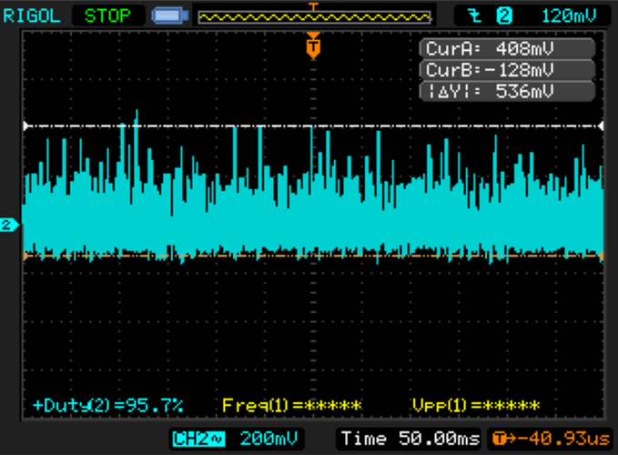Click the |ΔY| 536mV delta readout

508,91
